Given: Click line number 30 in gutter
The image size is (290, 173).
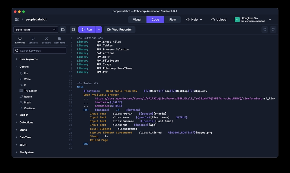Looking at the screenshot, I should click(71, 148).
